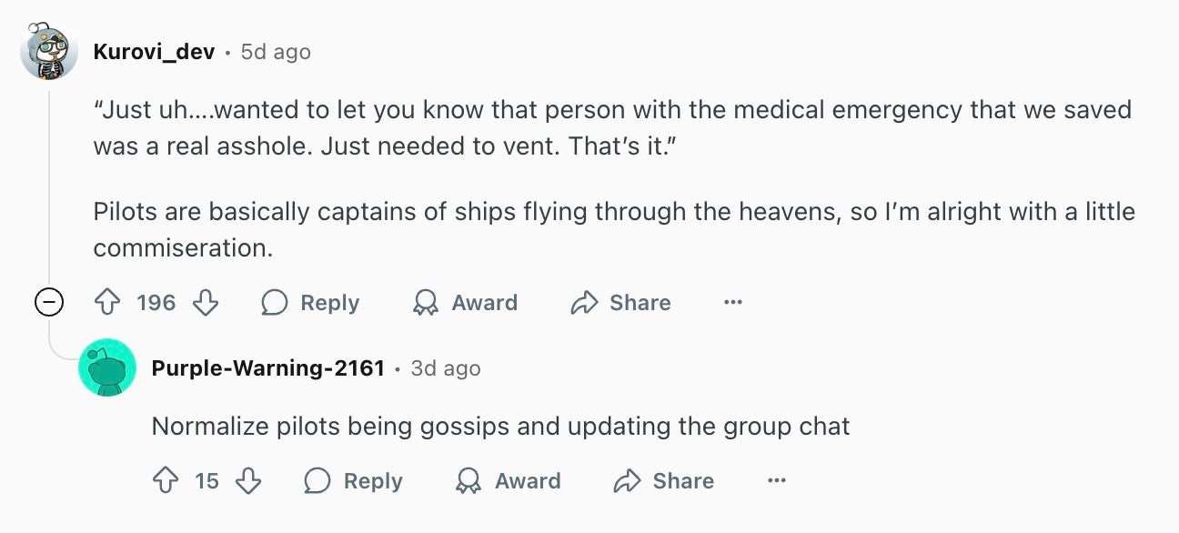Give Award to Kurovi_dev's comment
1179x533 pixels.
(x=464, y=303)
